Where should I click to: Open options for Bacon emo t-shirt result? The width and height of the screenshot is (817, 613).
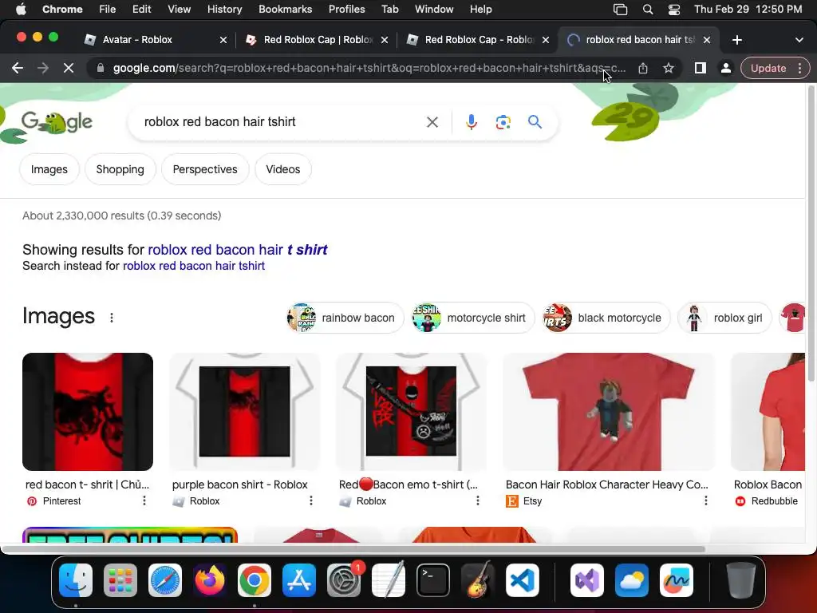pyautogui.click(x=478, y=500)
